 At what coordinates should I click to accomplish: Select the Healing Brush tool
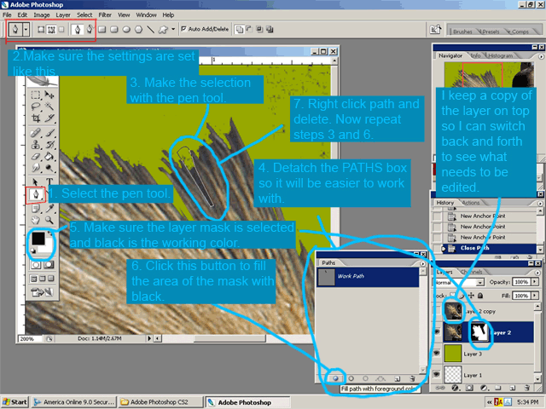pos(35,133)
